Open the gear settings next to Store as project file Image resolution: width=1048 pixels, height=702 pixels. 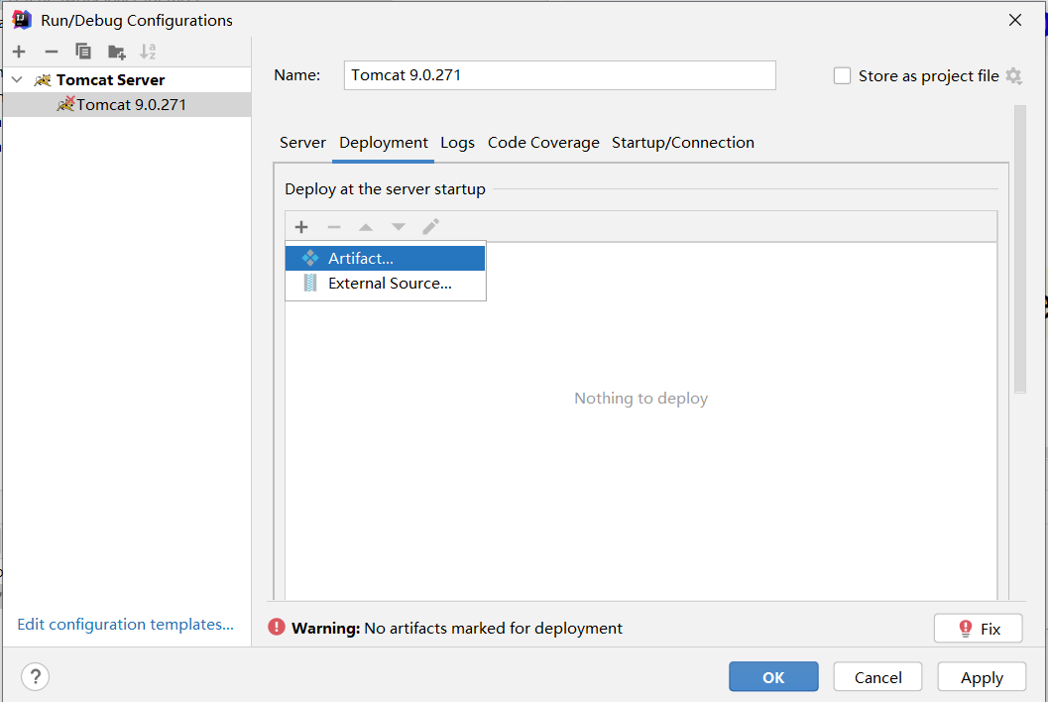[1014, 76]
